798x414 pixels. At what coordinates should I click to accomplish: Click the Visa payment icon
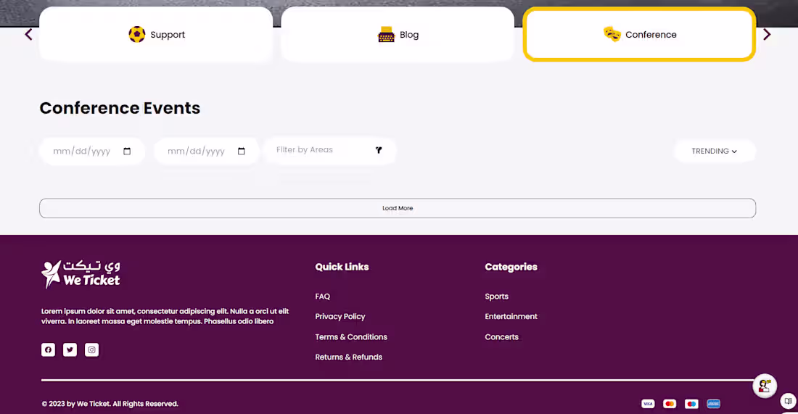(648, 404)
